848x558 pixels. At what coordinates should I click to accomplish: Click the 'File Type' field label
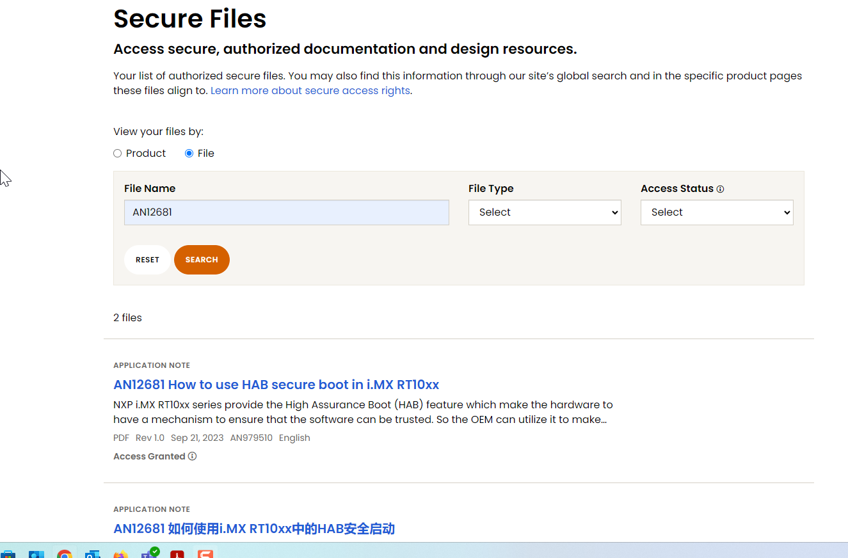tap(491, 189)
